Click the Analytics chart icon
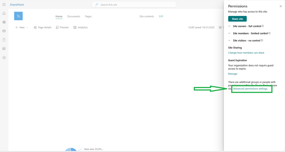The width and height of the screenshot is (285, 152). pyautogui.click(x=75, y=28)
